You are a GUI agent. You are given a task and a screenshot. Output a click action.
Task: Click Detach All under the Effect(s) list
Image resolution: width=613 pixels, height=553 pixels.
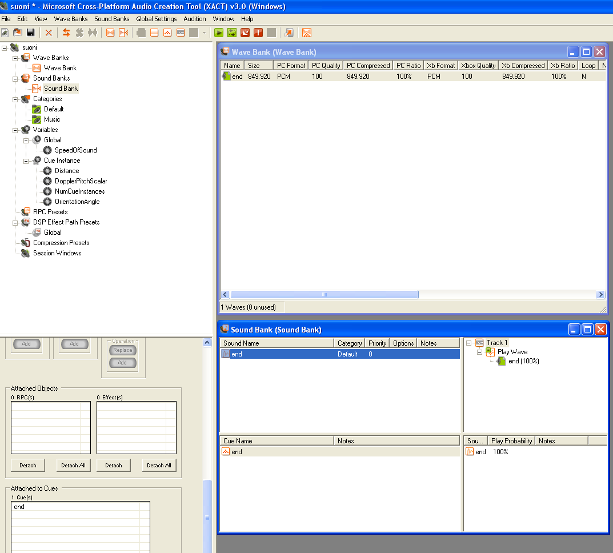pos(159,466)
